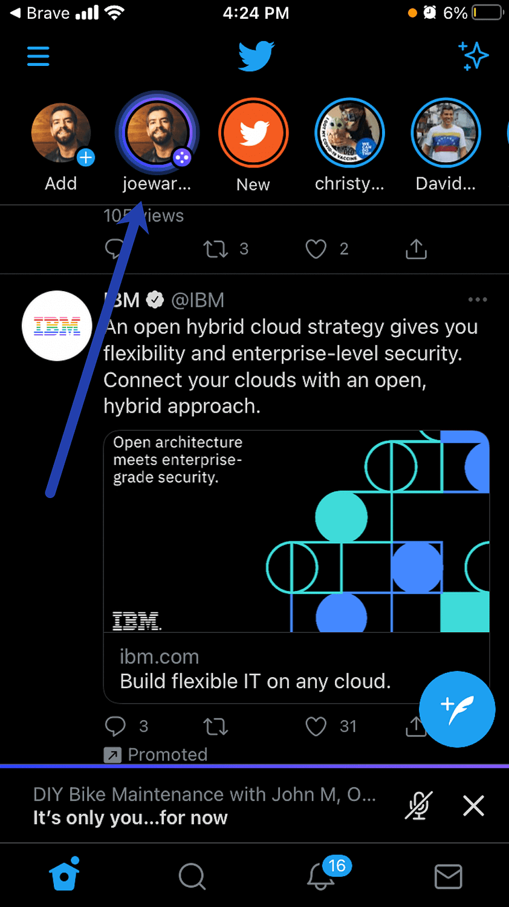Like the IBM promoted tweet
Viewport: 509px width, 907px height.
click(x=316, y=726)
